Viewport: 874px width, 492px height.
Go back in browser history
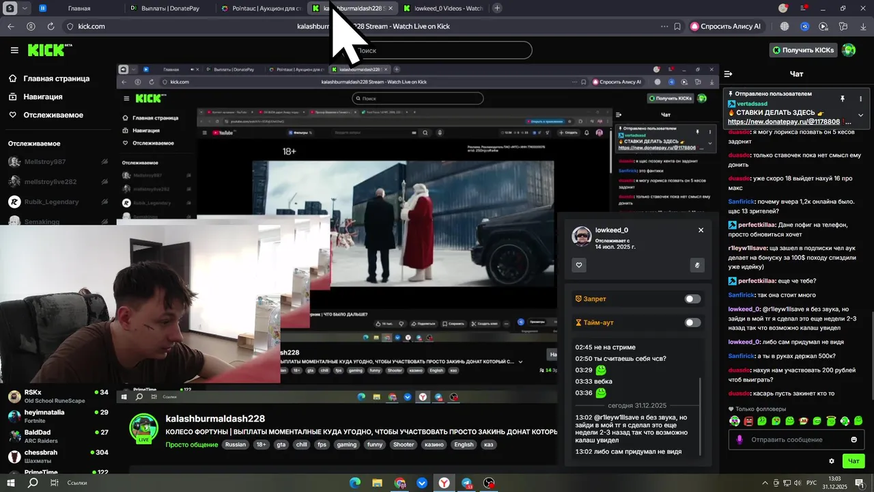10,26
